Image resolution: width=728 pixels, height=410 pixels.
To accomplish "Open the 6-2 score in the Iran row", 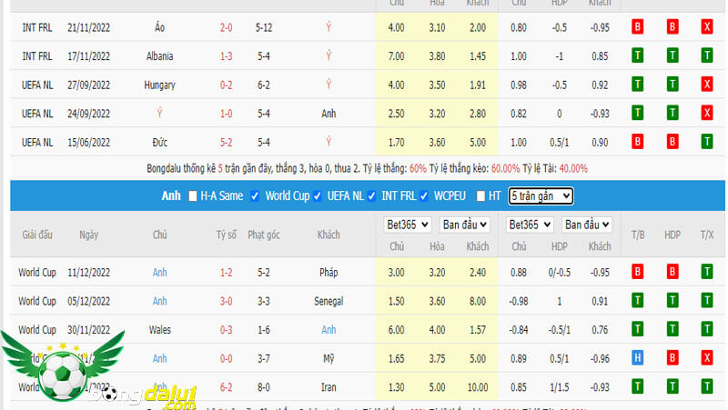I will tap(226, 387).
